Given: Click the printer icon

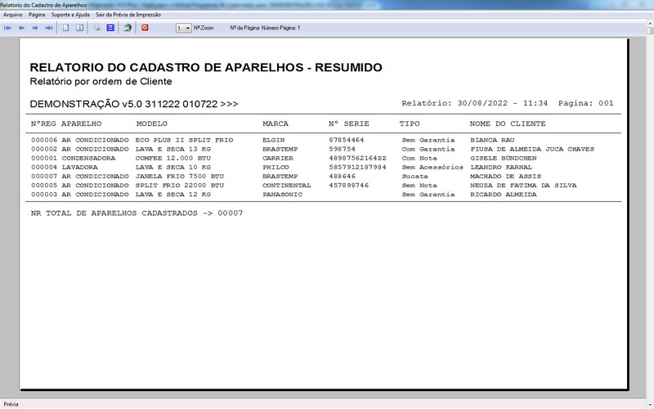Looking at the screenshot, I should pyautogui.click(x=96, y=28).
